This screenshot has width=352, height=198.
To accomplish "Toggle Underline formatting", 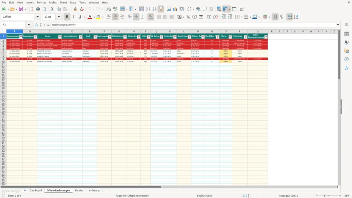I will (80, 17).
